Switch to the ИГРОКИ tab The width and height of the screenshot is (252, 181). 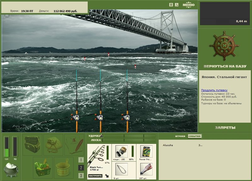180,136
